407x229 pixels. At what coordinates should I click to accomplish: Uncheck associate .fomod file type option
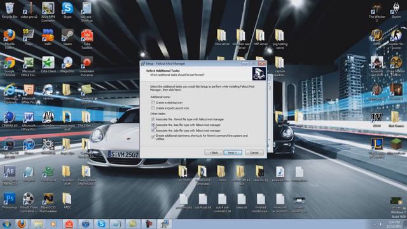coord(153,120)
